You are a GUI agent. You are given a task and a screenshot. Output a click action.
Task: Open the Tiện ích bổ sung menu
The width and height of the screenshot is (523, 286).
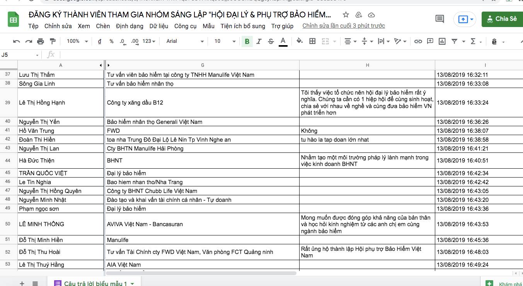243,26
